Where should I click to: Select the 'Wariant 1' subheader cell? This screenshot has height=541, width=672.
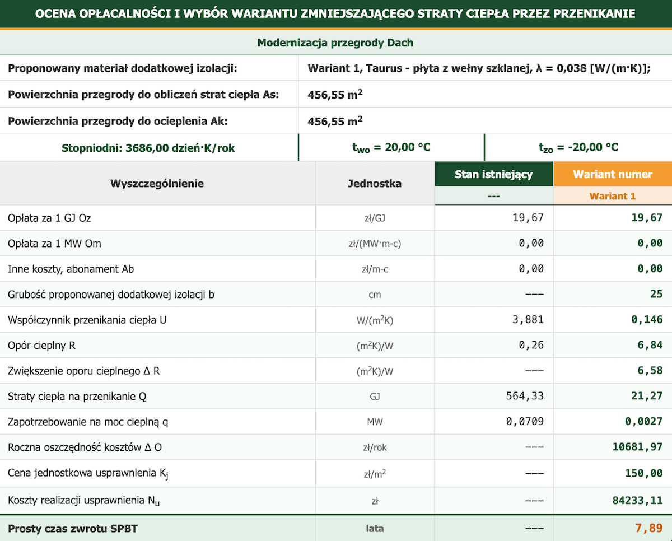coord(612,196)
